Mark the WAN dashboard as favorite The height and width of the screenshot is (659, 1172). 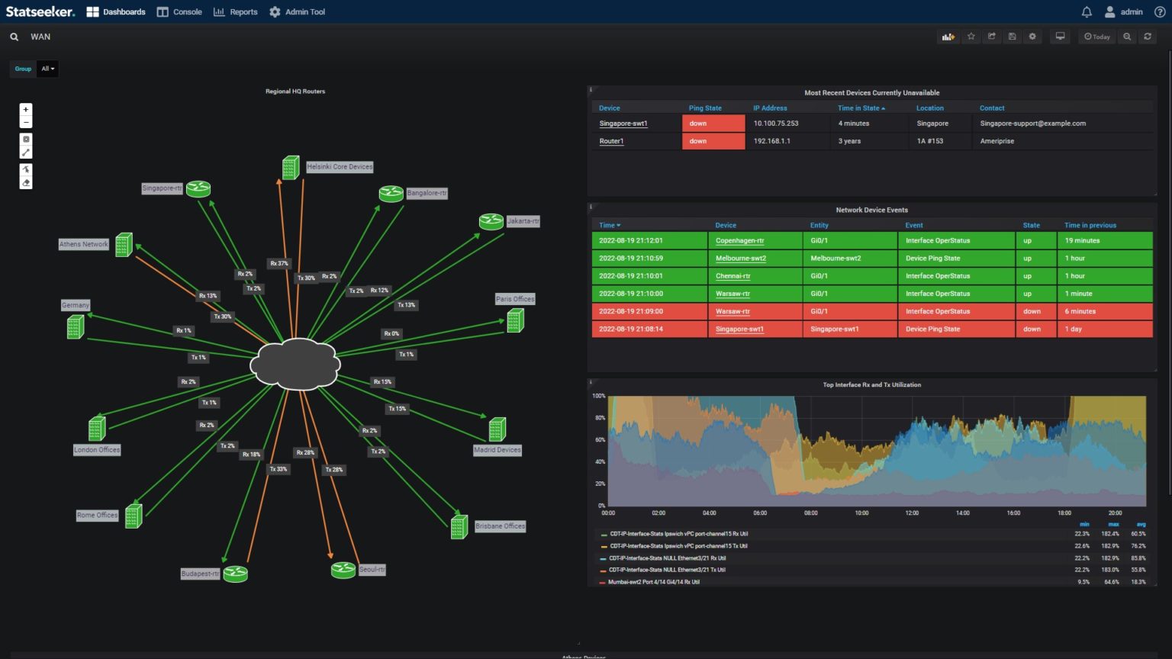[971, 36]
